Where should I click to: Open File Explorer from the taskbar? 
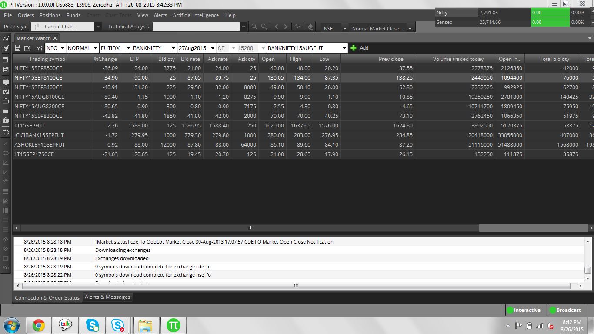click(x=145, y=325)
